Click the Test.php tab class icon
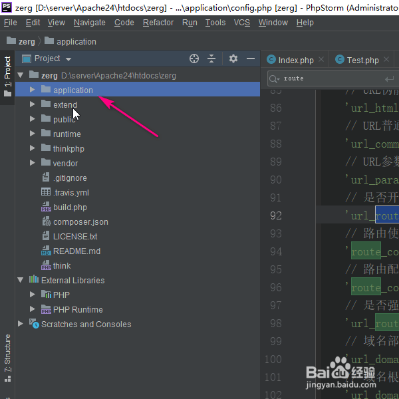 coord(340,60)
